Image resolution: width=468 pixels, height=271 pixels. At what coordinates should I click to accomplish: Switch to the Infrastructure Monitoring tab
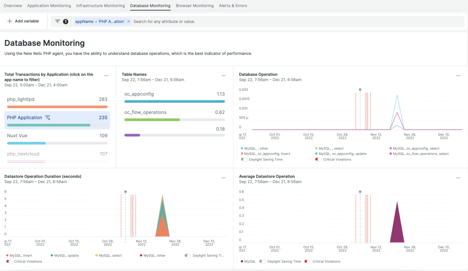pyautogui.click(x=100, y=6)
